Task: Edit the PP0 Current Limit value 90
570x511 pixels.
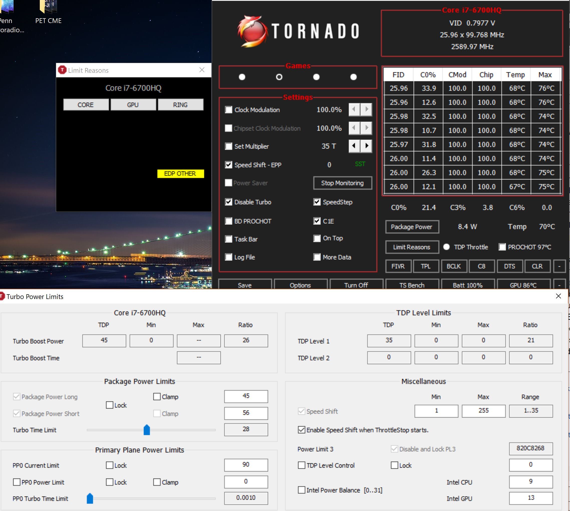Action: (246, 465)
